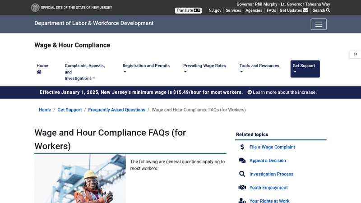The height and width of the screenshot is (203, 361).
Task: Go to Home breadcrumb link
Action: coord(45,110)
